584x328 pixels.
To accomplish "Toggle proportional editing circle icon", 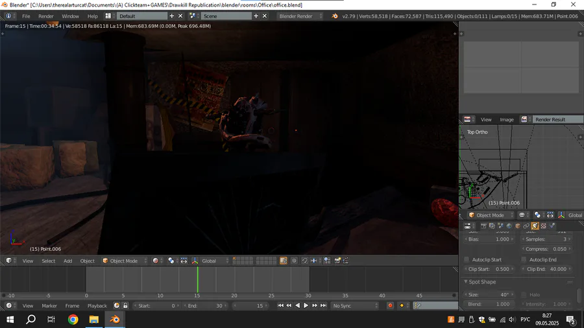I will coord(294,261).
